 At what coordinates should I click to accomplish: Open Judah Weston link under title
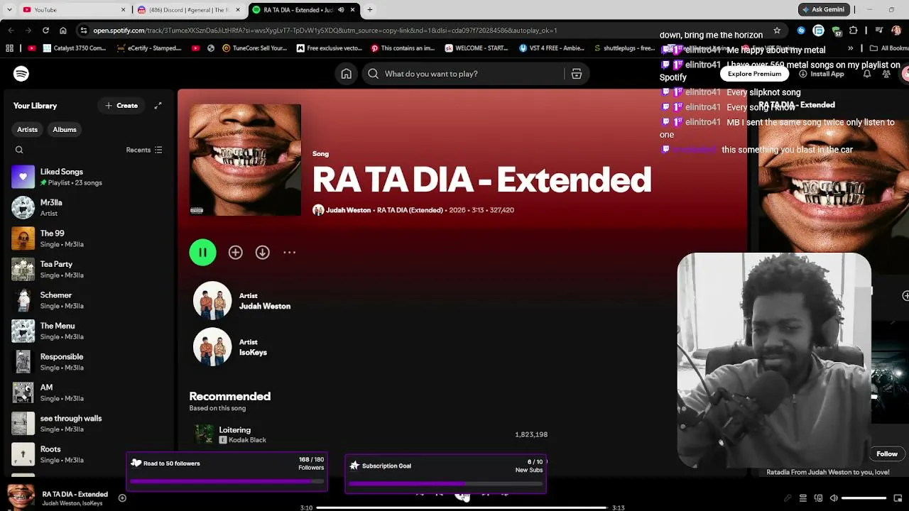[348, 210]
